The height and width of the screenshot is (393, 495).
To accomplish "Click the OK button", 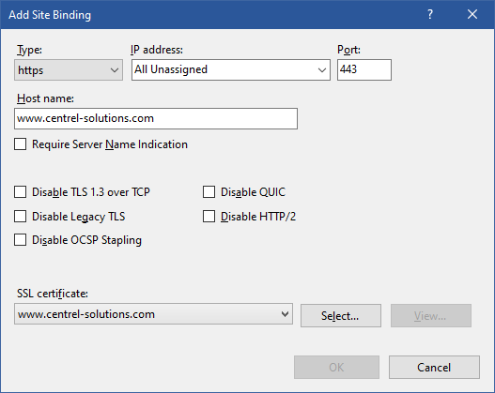I will (x=336, y=367).
